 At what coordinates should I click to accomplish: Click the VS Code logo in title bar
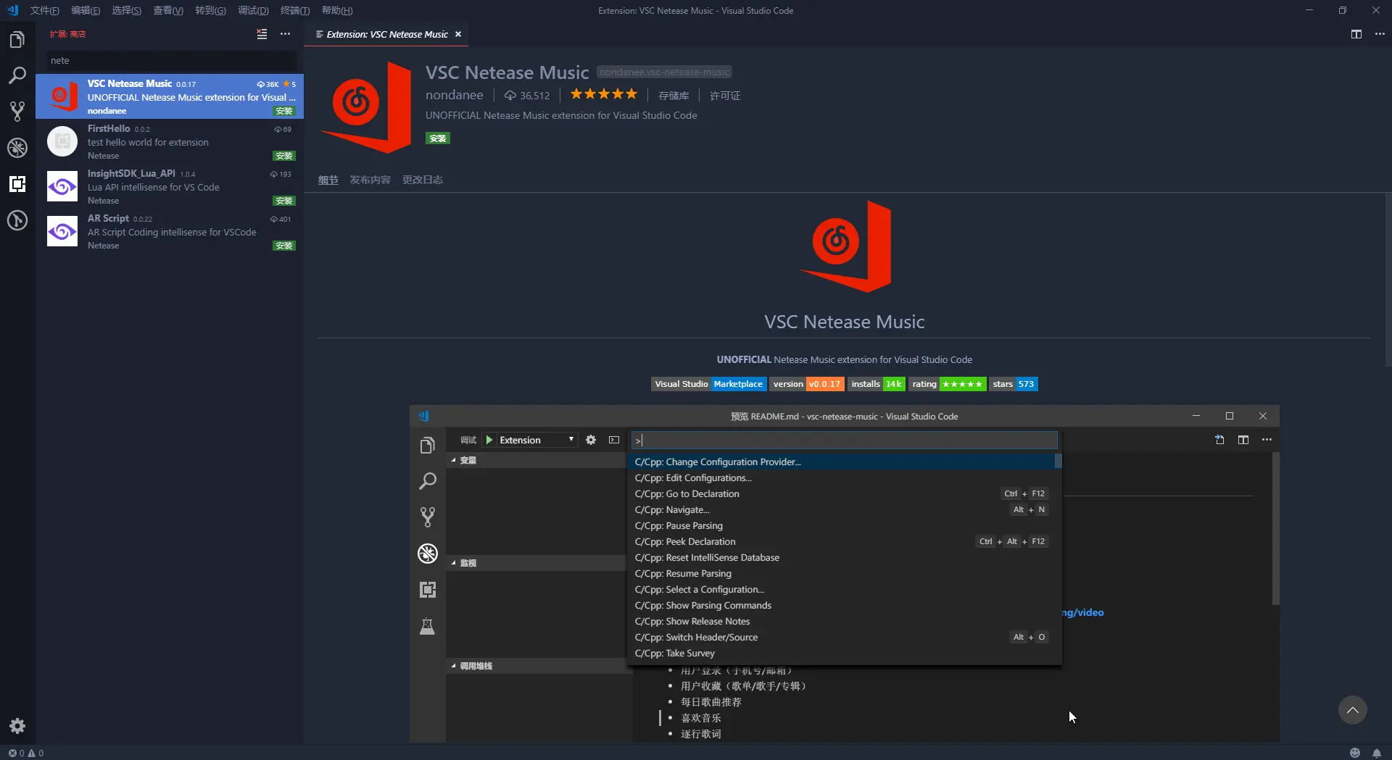[x=12, y=10]
